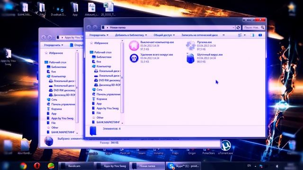
Task: Open the Добавить в библиотеку dropdown
Action: click(x=131, y=35)
